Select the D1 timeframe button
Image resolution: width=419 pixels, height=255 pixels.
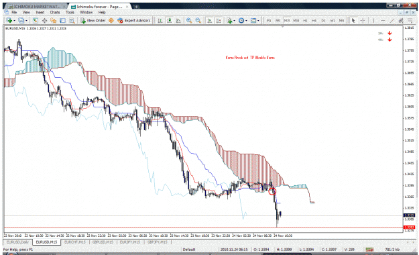323,21
